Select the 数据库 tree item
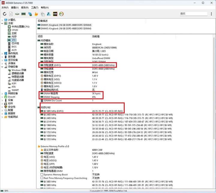This screenshot has height=193, width=216. tap(12, 113)
